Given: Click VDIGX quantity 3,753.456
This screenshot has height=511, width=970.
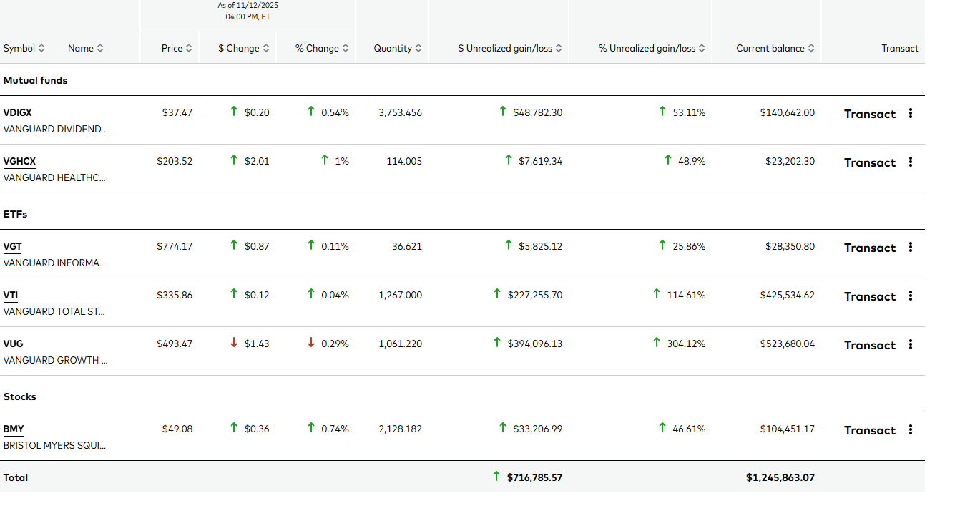Looking at the screenshot, I should 401,112.
